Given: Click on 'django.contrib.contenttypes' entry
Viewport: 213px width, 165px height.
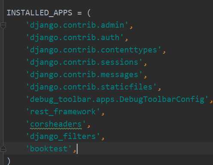Looking at the screenshot, I should tap(94, 50).
